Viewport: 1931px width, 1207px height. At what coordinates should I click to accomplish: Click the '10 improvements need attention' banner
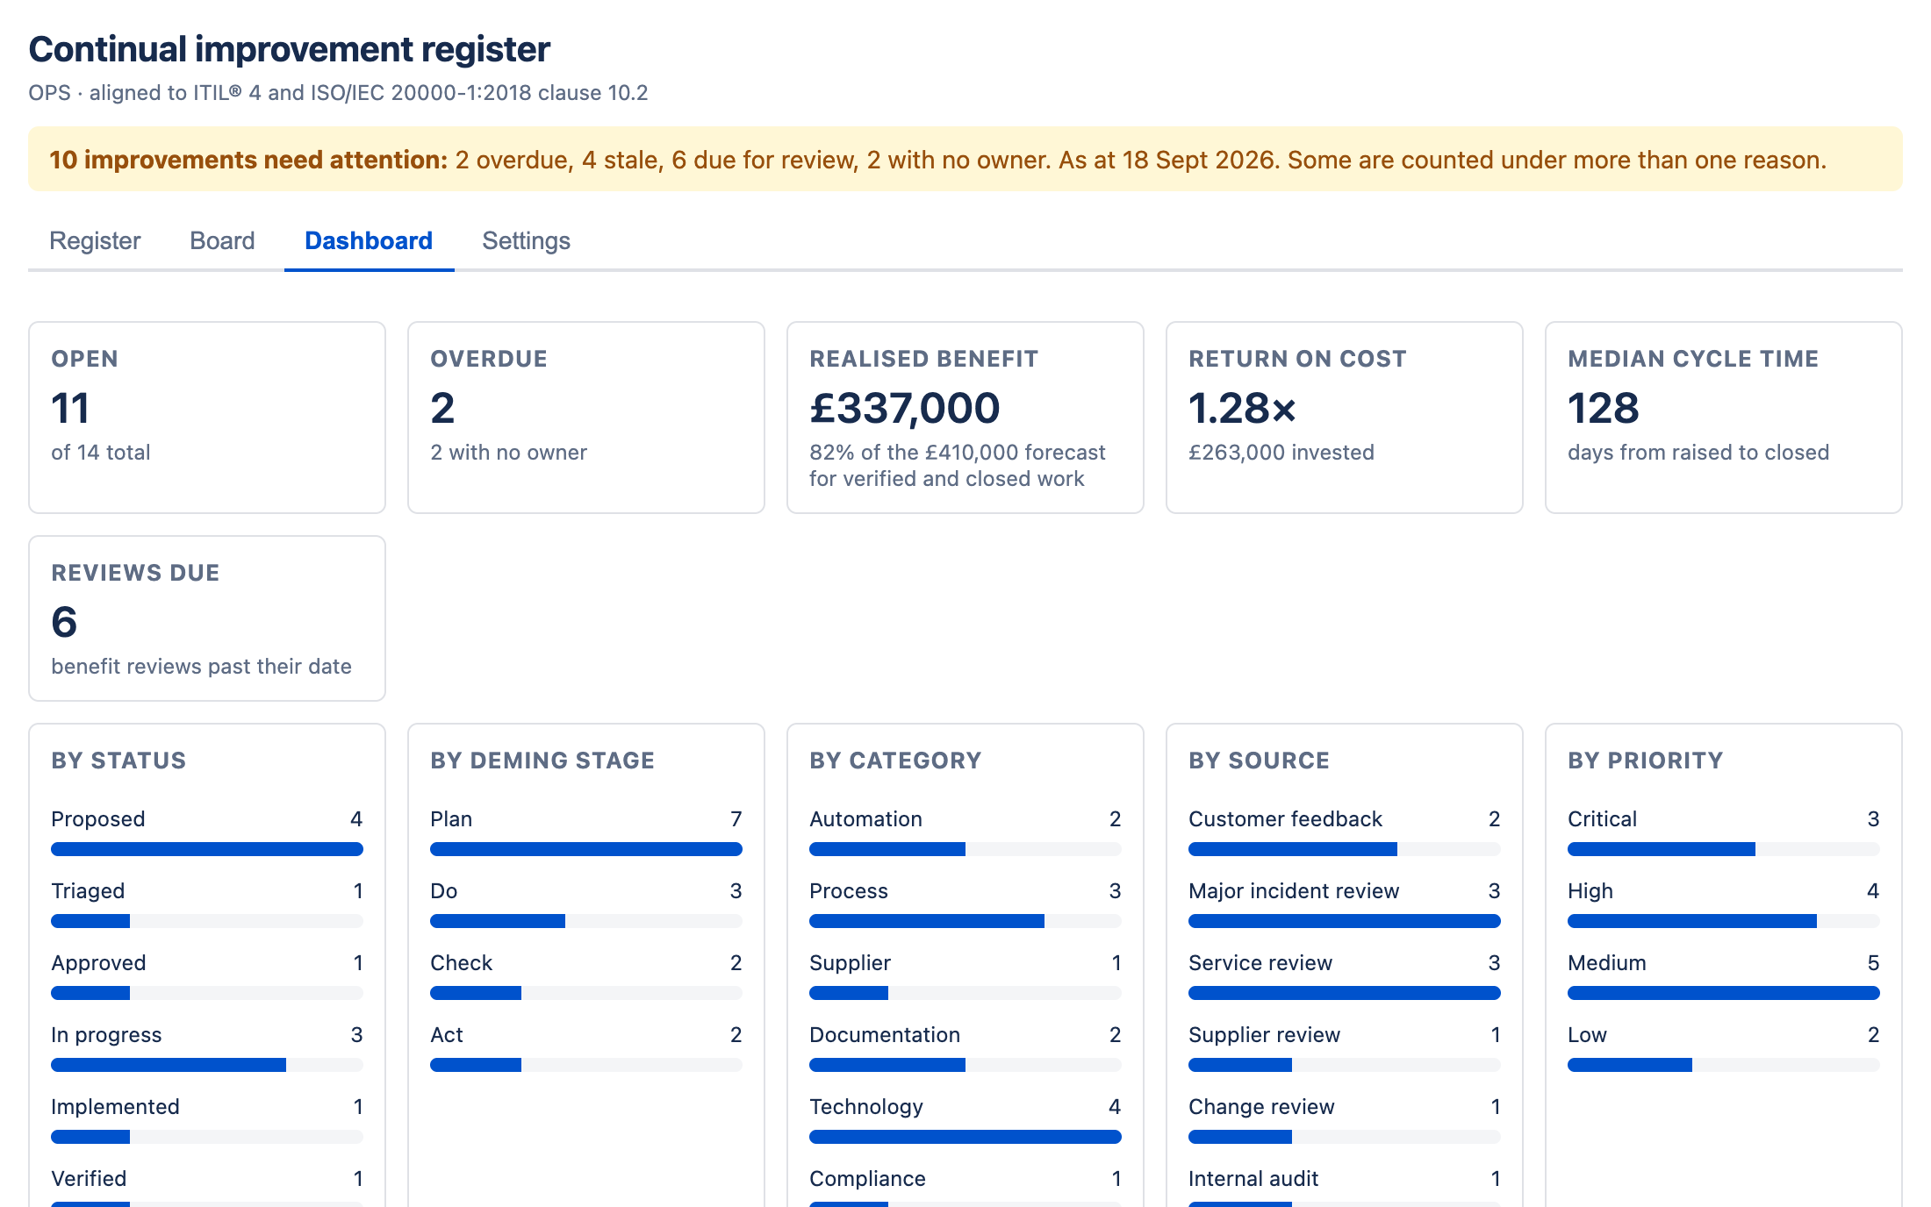click(965, 159)
